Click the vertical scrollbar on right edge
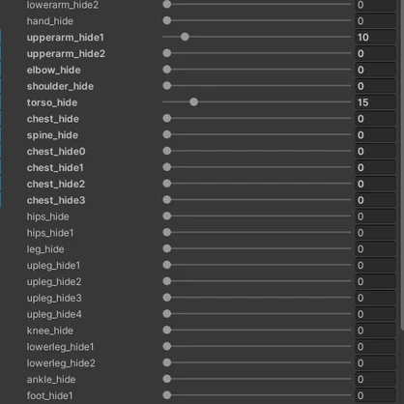 402,164
